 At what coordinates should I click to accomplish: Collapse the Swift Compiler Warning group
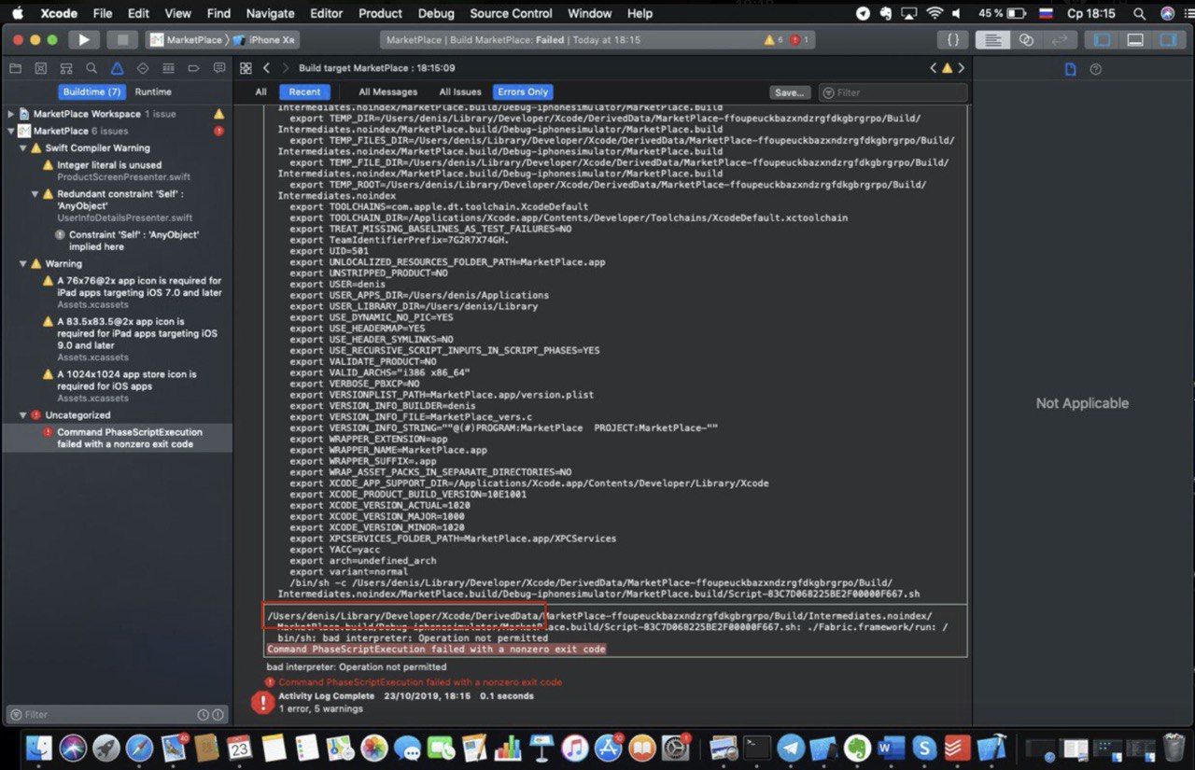point(23,148)
